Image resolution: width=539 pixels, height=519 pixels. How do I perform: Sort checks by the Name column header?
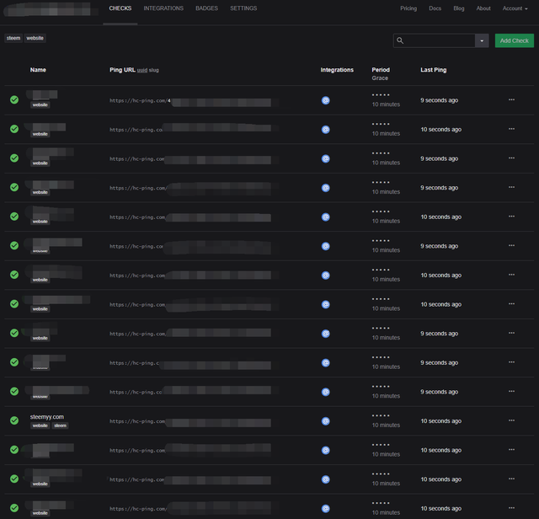click(38, 70)
